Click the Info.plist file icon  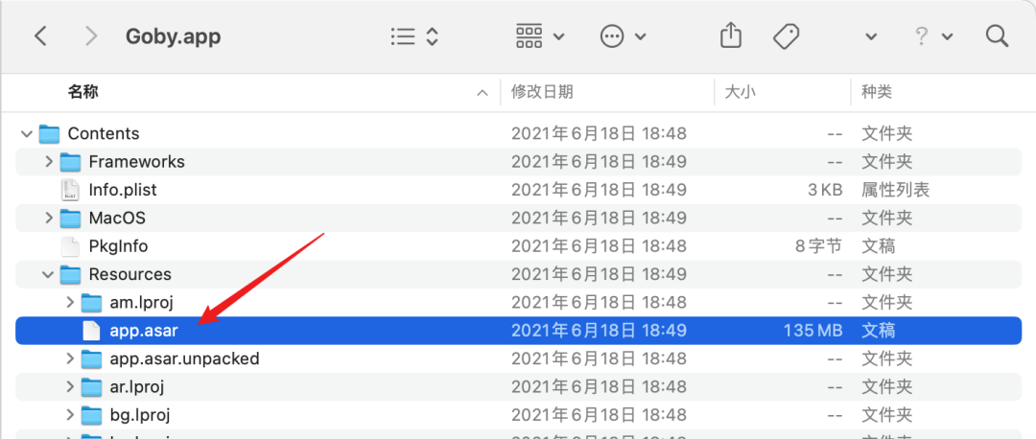click(69, 190)
